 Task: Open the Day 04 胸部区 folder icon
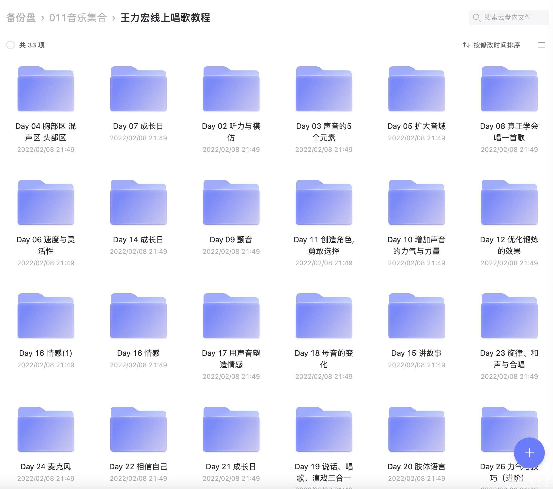click(x=46, y=89)
